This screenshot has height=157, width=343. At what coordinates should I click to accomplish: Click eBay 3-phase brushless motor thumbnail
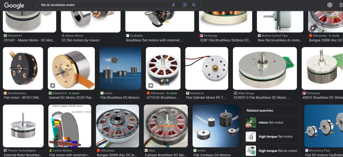(x=166, y=126)
